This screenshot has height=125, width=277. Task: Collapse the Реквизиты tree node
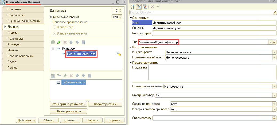click(x=53, y=49)
